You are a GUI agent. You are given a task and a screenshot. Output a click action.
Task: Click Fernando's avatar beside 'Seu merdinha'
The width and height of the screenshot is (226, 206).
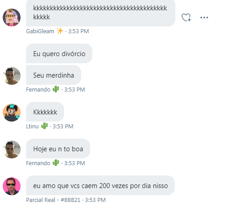coord(12,76)
